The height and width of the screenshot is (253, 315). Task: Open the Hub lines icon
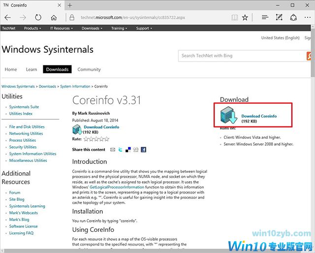tap(265, 17)
